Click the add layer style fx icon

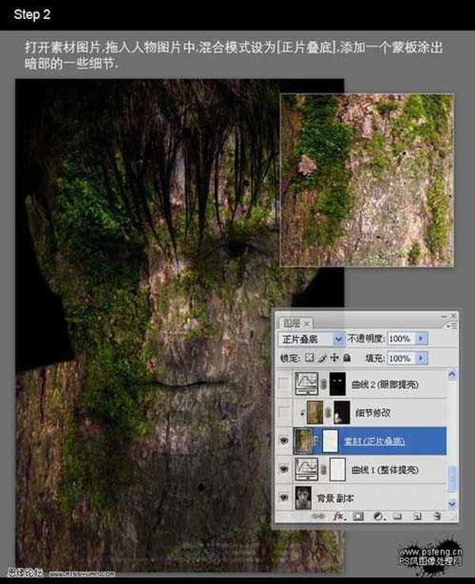[x=336, y=516]
